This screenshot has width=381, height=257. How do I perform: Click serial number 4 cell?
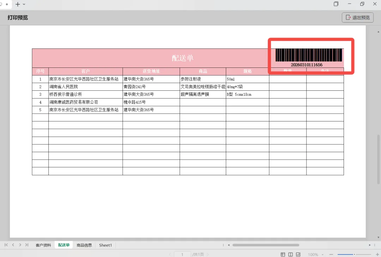[40, 102]
